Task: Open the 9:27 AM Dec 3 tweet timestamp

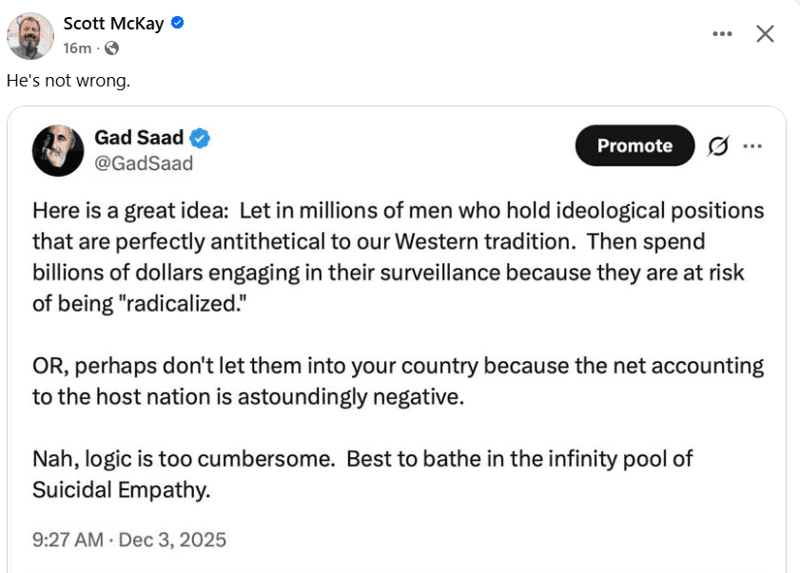Action: pyautogui.click(x=129, y=540)
